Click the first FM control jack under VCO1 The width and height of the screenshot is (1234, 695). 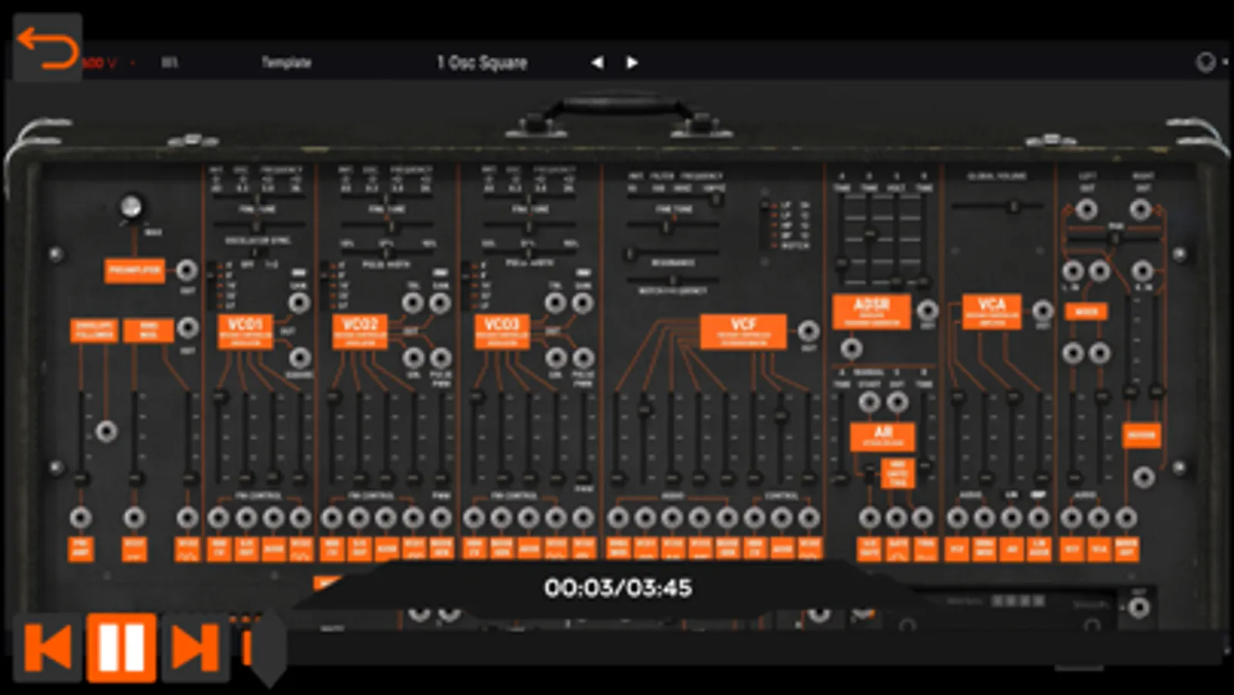(218, 518)
